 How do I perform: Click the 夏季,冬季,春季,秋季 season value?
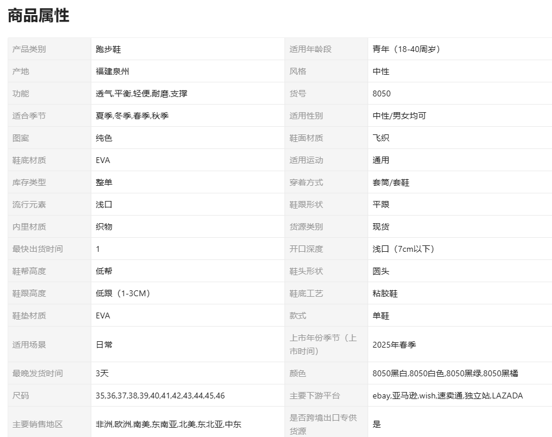[132, 116]
